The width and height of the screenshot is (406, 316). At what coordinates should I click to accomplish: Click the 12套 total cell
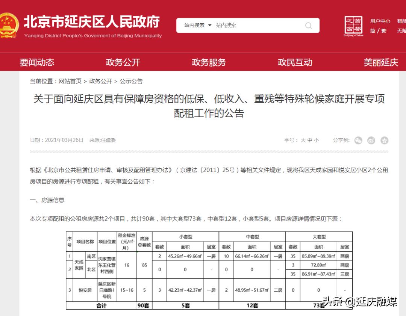[253, 305]
